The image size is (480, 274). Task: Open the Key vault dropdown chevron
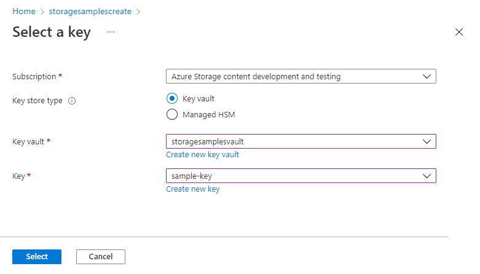427,141
